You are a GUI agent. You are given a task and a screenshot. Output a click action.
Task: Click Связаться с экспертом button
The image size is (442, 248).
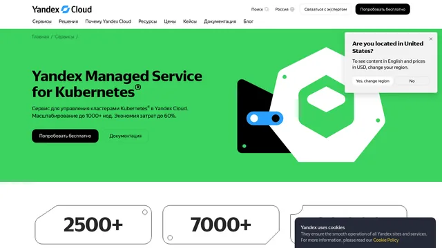[x=325, y=9]
